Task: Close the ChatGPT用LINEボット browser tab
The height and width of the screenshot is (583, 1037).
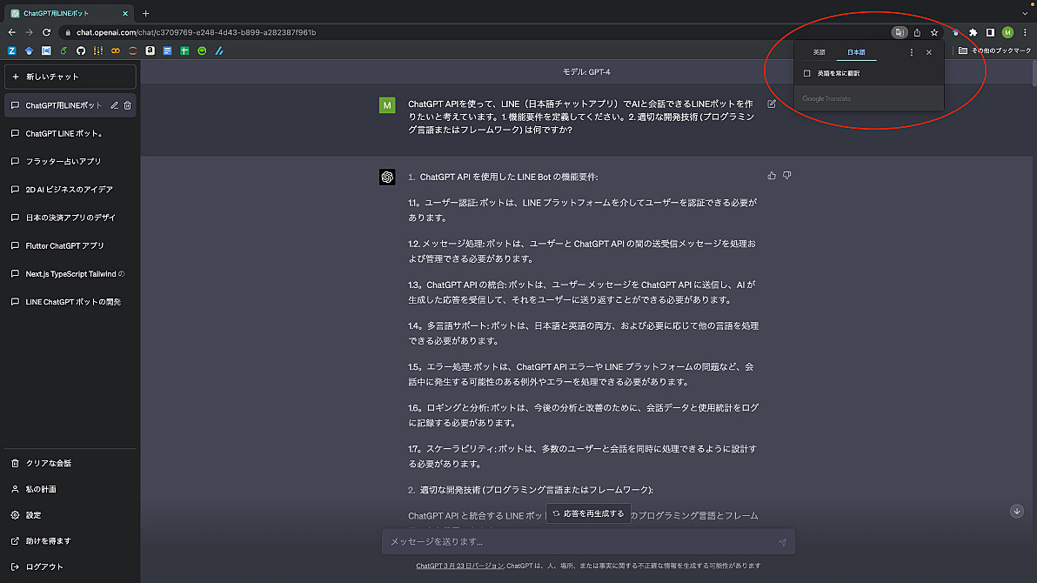Action: click(125, 13)
